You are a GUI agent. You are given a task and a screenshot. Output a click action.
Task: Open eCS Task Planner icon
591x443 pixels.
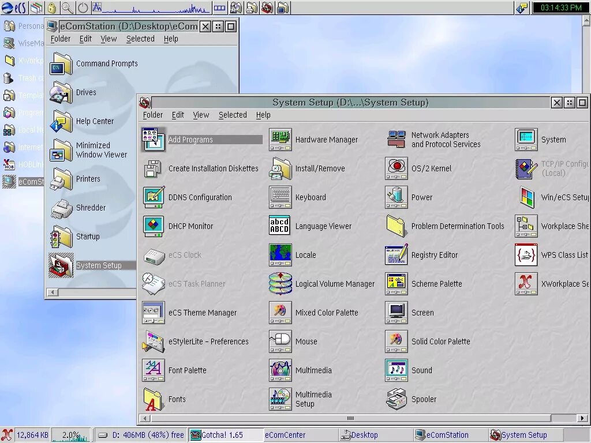coord(153,284)
